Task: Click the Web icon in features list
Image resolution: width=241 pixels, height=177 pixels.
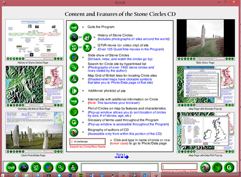Action: [x=74, y=101]
